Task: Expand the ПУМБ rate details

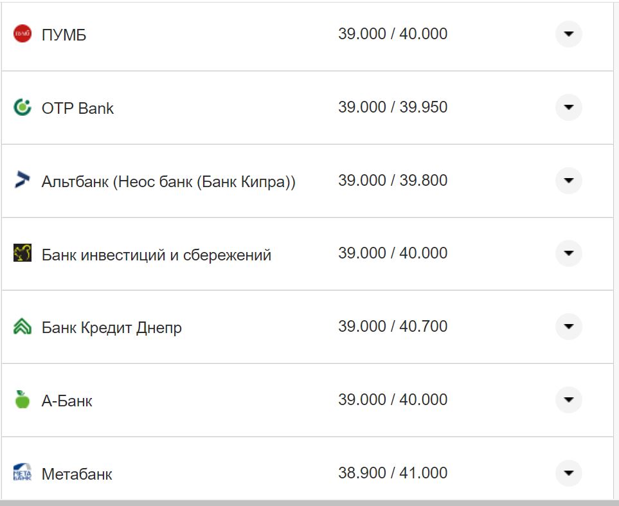Action: 568,34
